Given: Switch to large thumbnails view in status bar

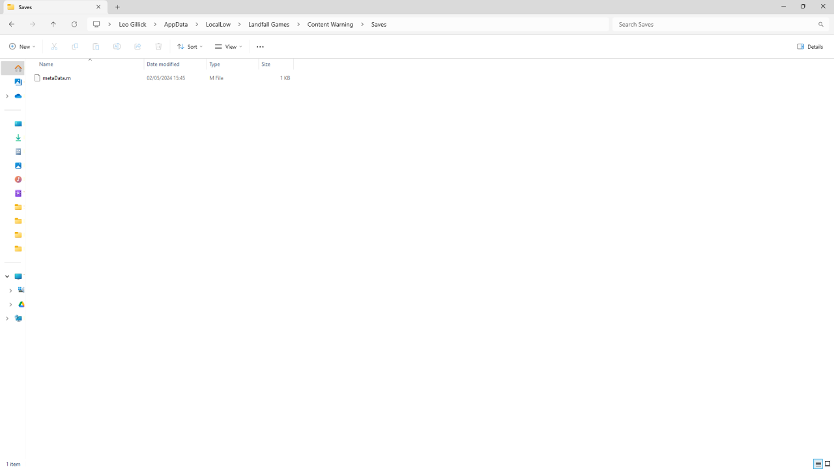Looking at the screenshot, I should pyautogui.click(x=827, y=464).
